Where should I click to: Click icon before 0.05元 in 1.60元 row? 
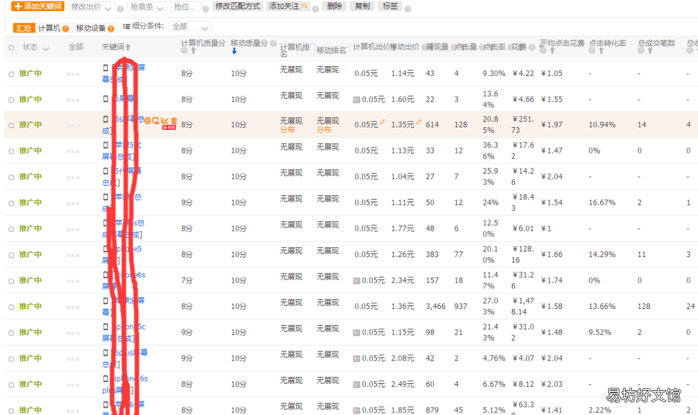(x=356, y=100)
